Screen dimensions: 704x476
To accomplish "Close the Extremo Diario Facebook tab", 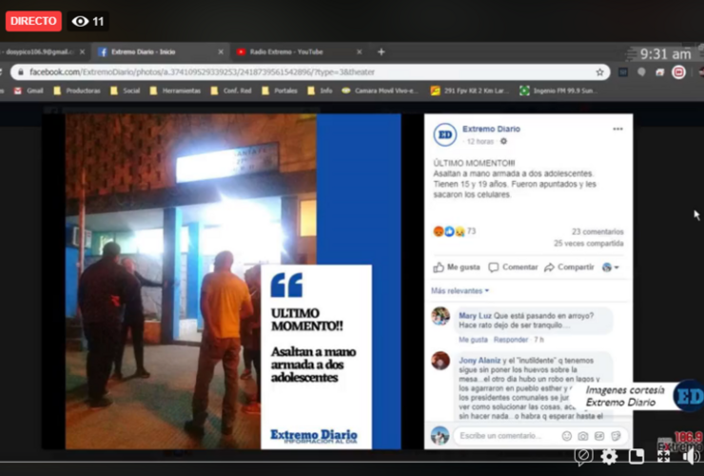I will click(x=221, y=52).
